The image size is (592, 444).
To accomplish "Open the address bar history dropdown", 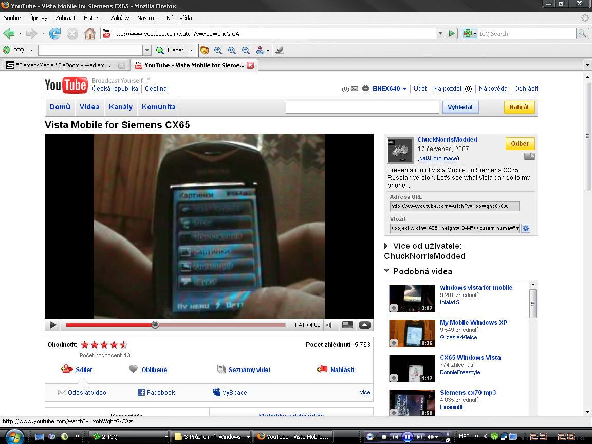I will point(440,33).
